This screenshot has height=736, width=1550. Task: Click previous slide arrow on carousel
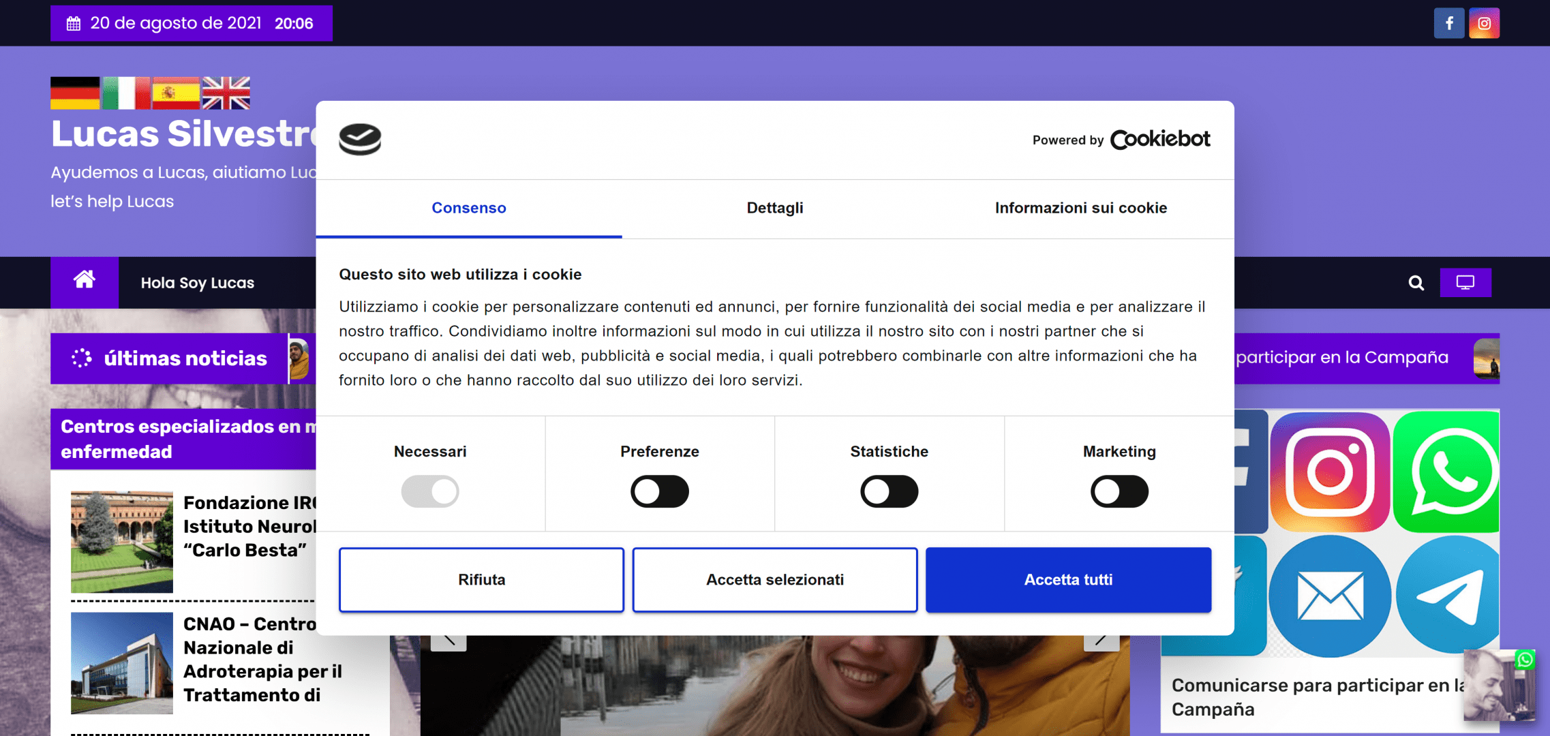click(449, 642)
